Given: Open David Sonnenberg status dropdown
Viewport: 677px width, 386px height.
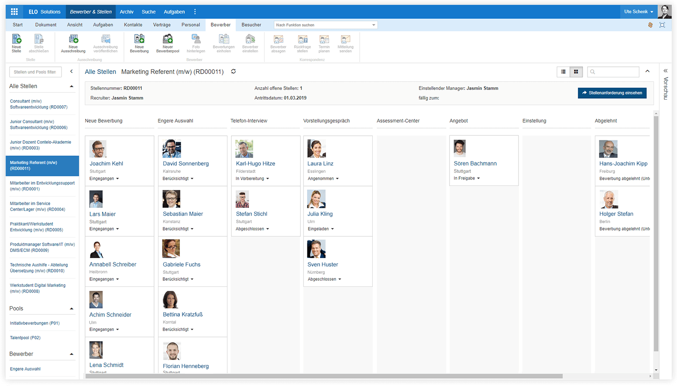Looking at the screenshot, I should (x=178, y=179).
